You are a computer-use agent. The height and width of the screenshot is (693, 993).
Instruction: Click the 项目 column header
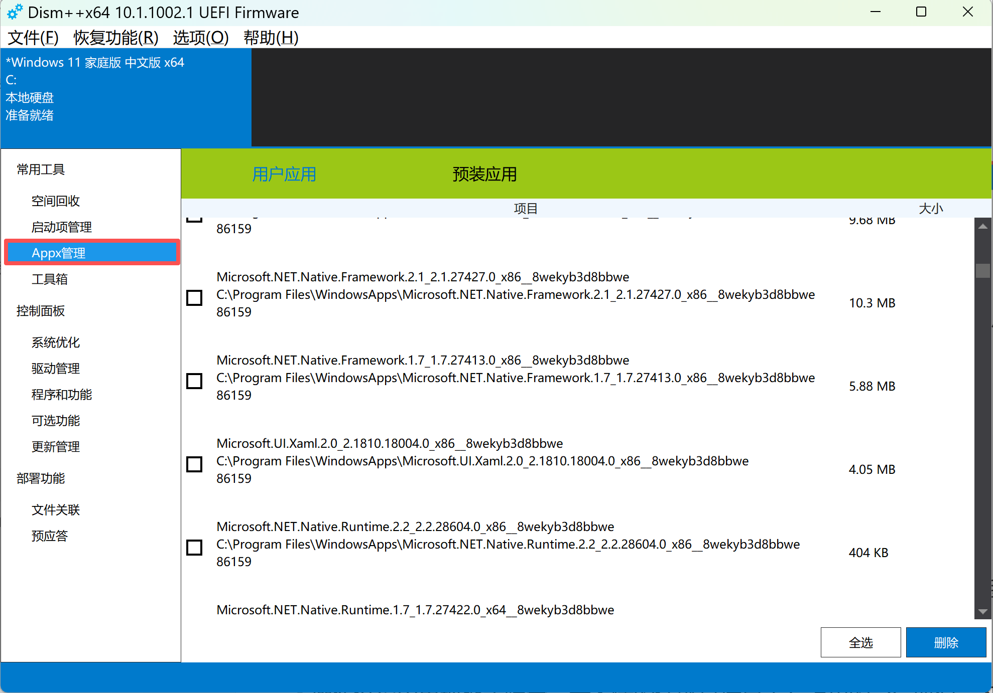[x=526, y=209]
